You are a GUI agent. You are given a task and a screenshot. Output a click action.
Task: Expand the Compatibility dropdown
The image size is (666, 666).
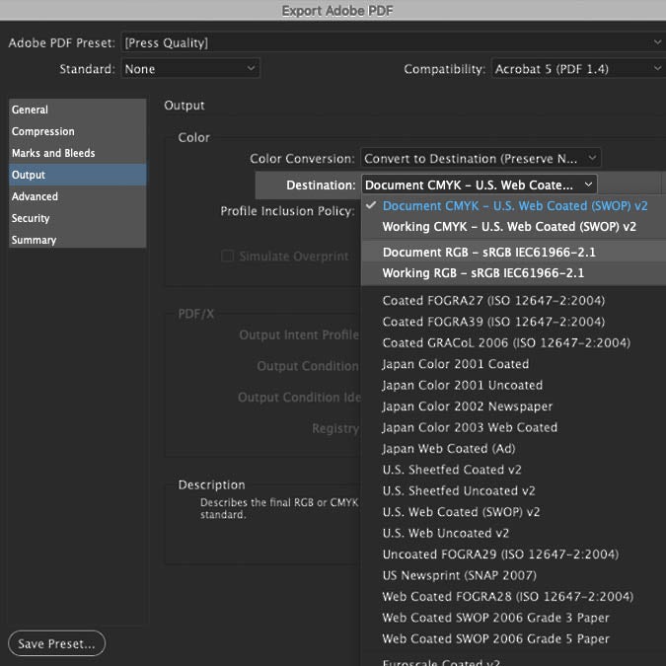[576, 69]
